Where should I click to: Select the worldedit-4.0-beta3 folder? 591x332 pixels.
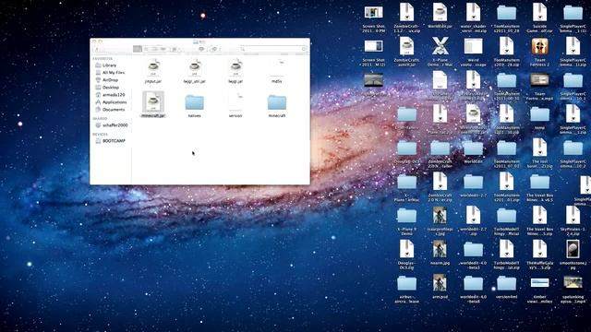click(x=473, y=255)
